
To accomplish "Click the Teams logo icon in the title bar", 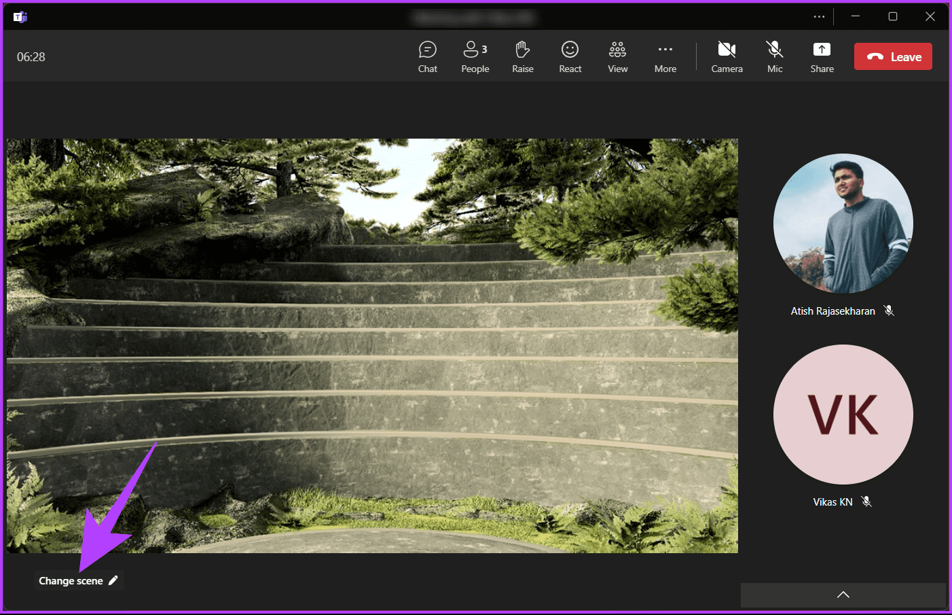I will click(20, 17).
